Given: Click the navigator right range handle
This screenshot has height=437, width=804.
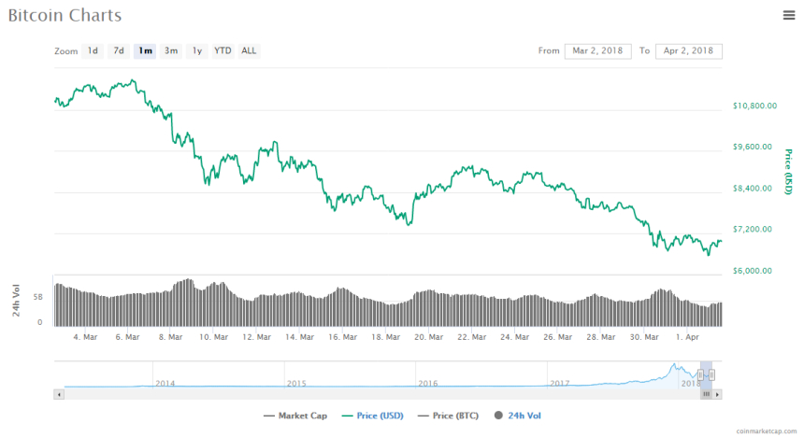Looking at the screenshot, I should click(x=712, y=374).
